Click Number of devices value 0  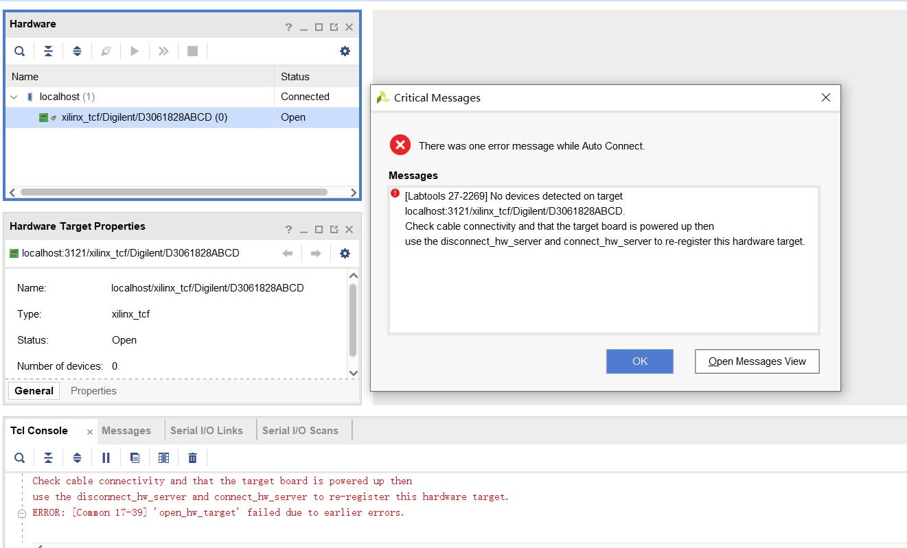(115, 366)
